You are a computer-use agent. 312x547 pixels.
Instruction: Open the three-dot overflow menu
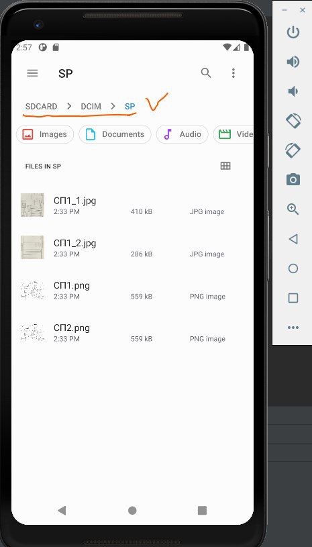click(233, 73)
